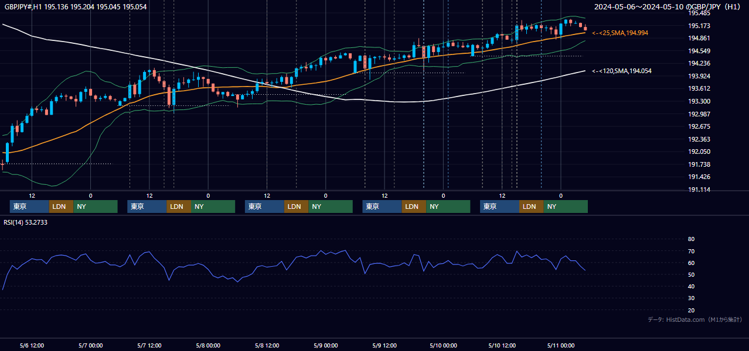Click the 5/11 00:00 time axis label

click(x=561, y=345)
